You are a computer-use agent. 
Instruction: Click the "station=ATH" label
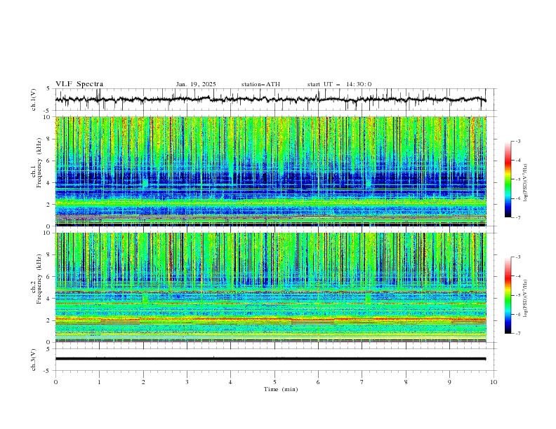point(260,84)
